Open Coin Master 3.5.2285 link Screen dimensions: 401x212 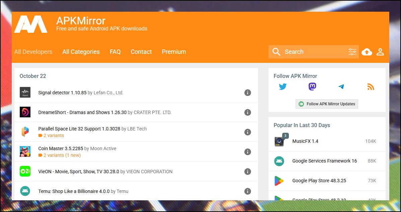pyautogui.click(x=61, y=148)
